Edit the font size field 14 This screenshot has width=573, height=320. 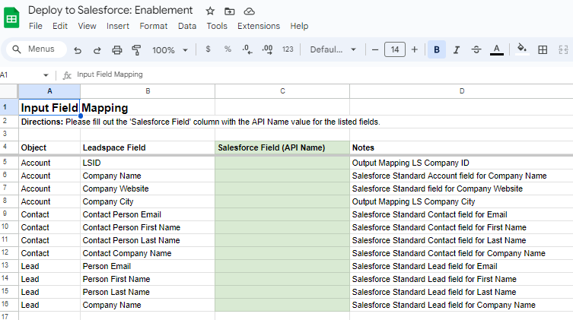[395, 49]
